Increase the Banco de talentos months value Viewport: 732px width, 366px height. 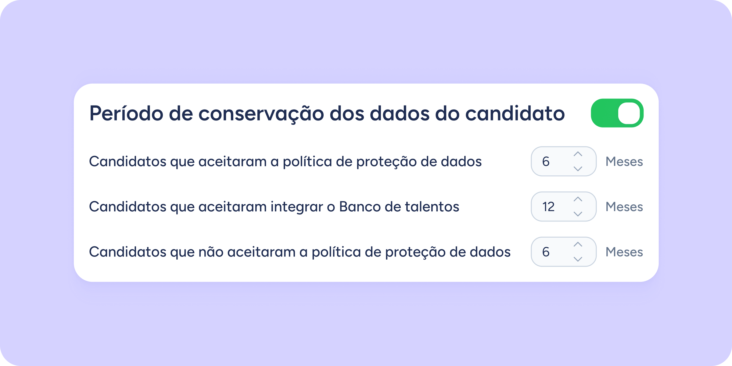point(578,199)
